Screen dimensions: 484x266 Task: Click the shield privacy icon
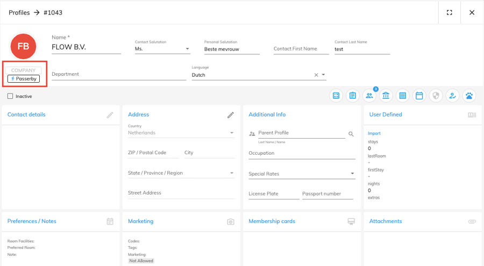point(436,96)
